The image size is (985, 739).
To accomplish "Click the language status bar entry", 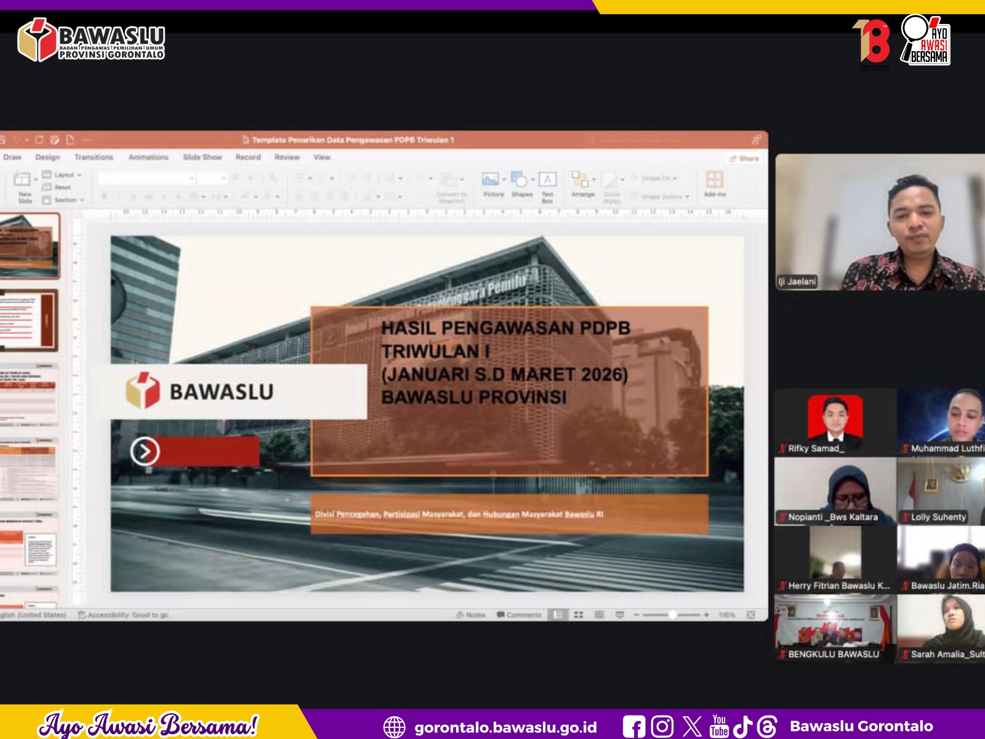I will (33, 615).
